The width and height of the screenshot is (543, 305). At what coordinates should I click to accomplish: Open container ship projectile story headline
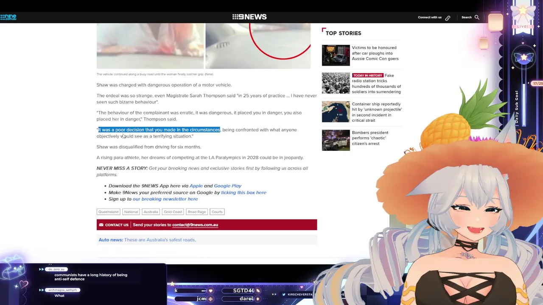pyautogui.click(x=377, y=112)
